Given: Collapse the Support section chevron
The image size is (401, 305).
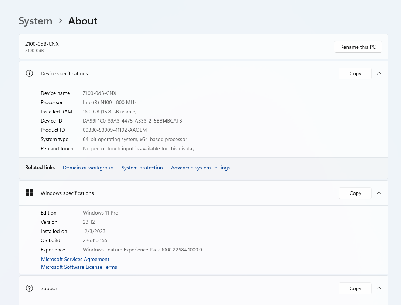Looking at the screenshot, I should pyautogui.click(x=379, y=288).
